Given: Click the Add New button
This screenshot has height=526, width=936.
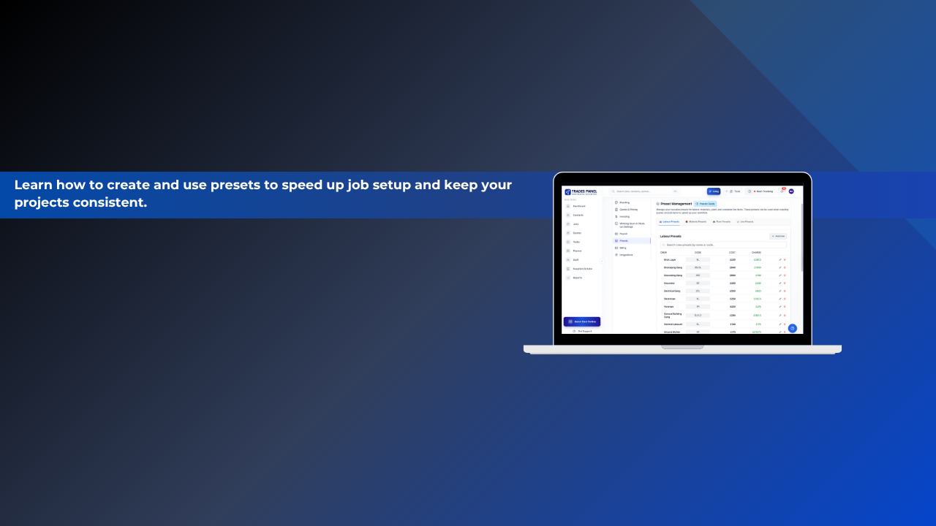Looking at the screenshot, I should click(778, 236).
